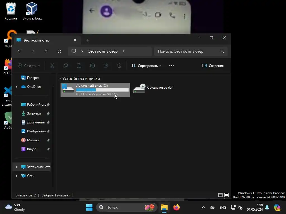
Task: Click the Выбран 1 элемент status text
Action: [56, 195]
